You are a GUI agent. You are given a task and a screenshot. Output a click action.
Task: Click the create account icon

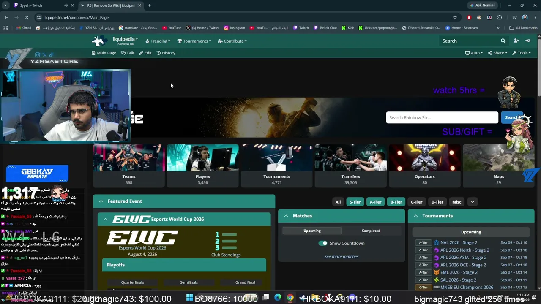coord(516,41)
